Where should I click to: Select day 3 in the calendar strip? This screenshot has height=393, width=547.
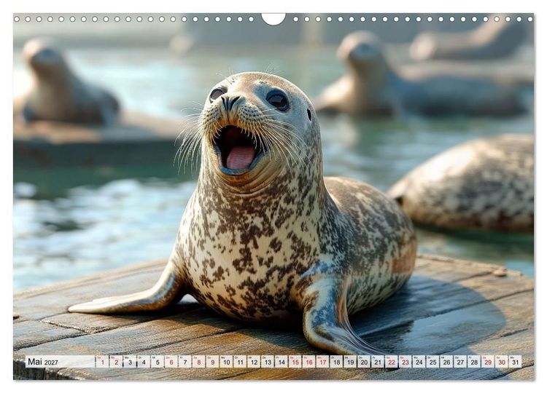click(x=130, y=362)
